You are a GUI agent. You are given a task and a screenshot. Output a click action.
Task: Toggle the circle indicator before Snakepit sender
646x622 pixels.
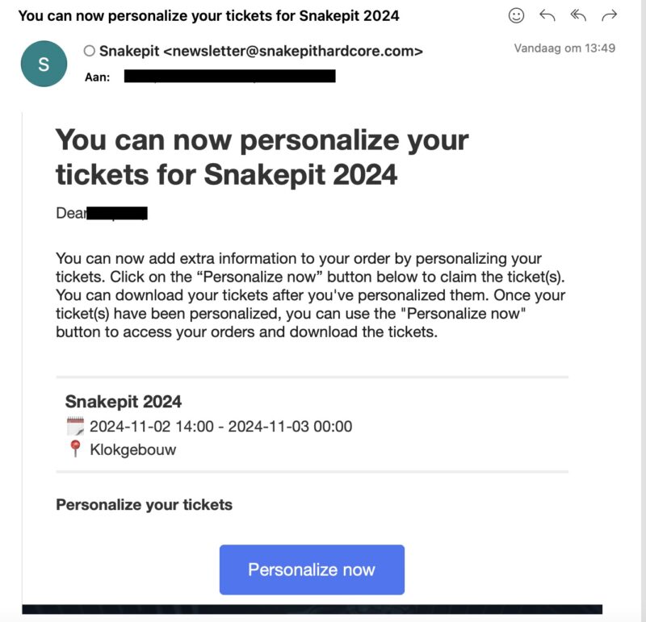[x=90, y=51]
